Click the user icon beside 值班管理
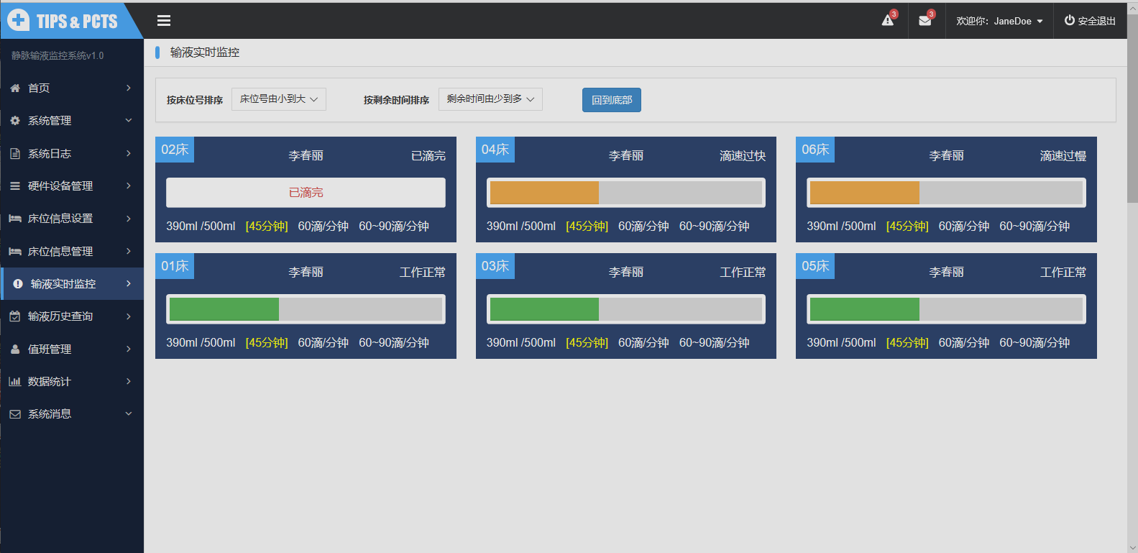The width and height of the screenshot is (1138, 553). (15, 349)
